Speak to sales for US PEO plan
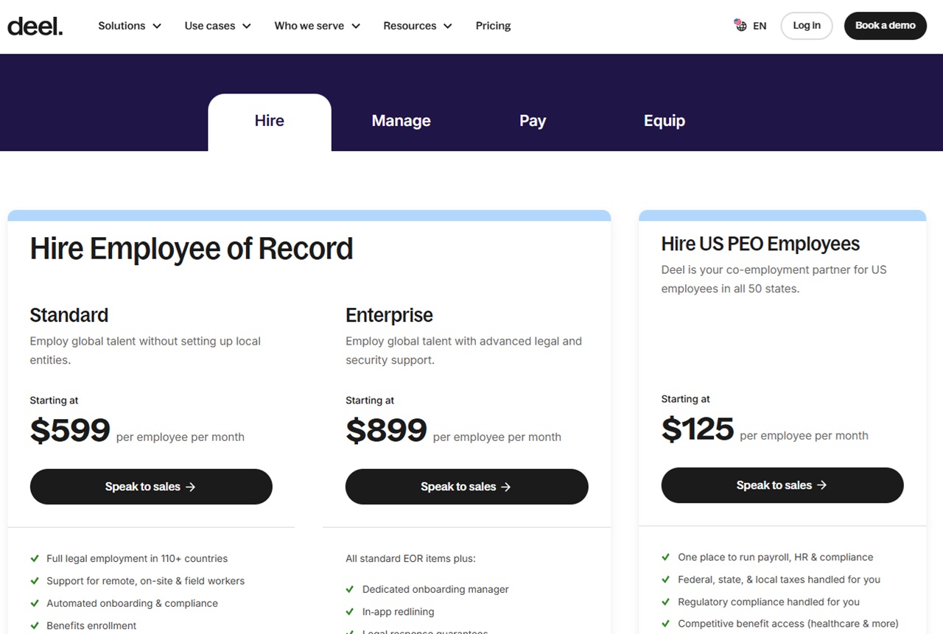The image size is (943, 634). click(782, 485)
